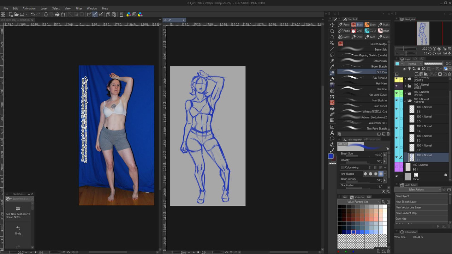Hide the DARKS folder layer
This screenshot has height=254, width=452.
[x=397, y=93]
